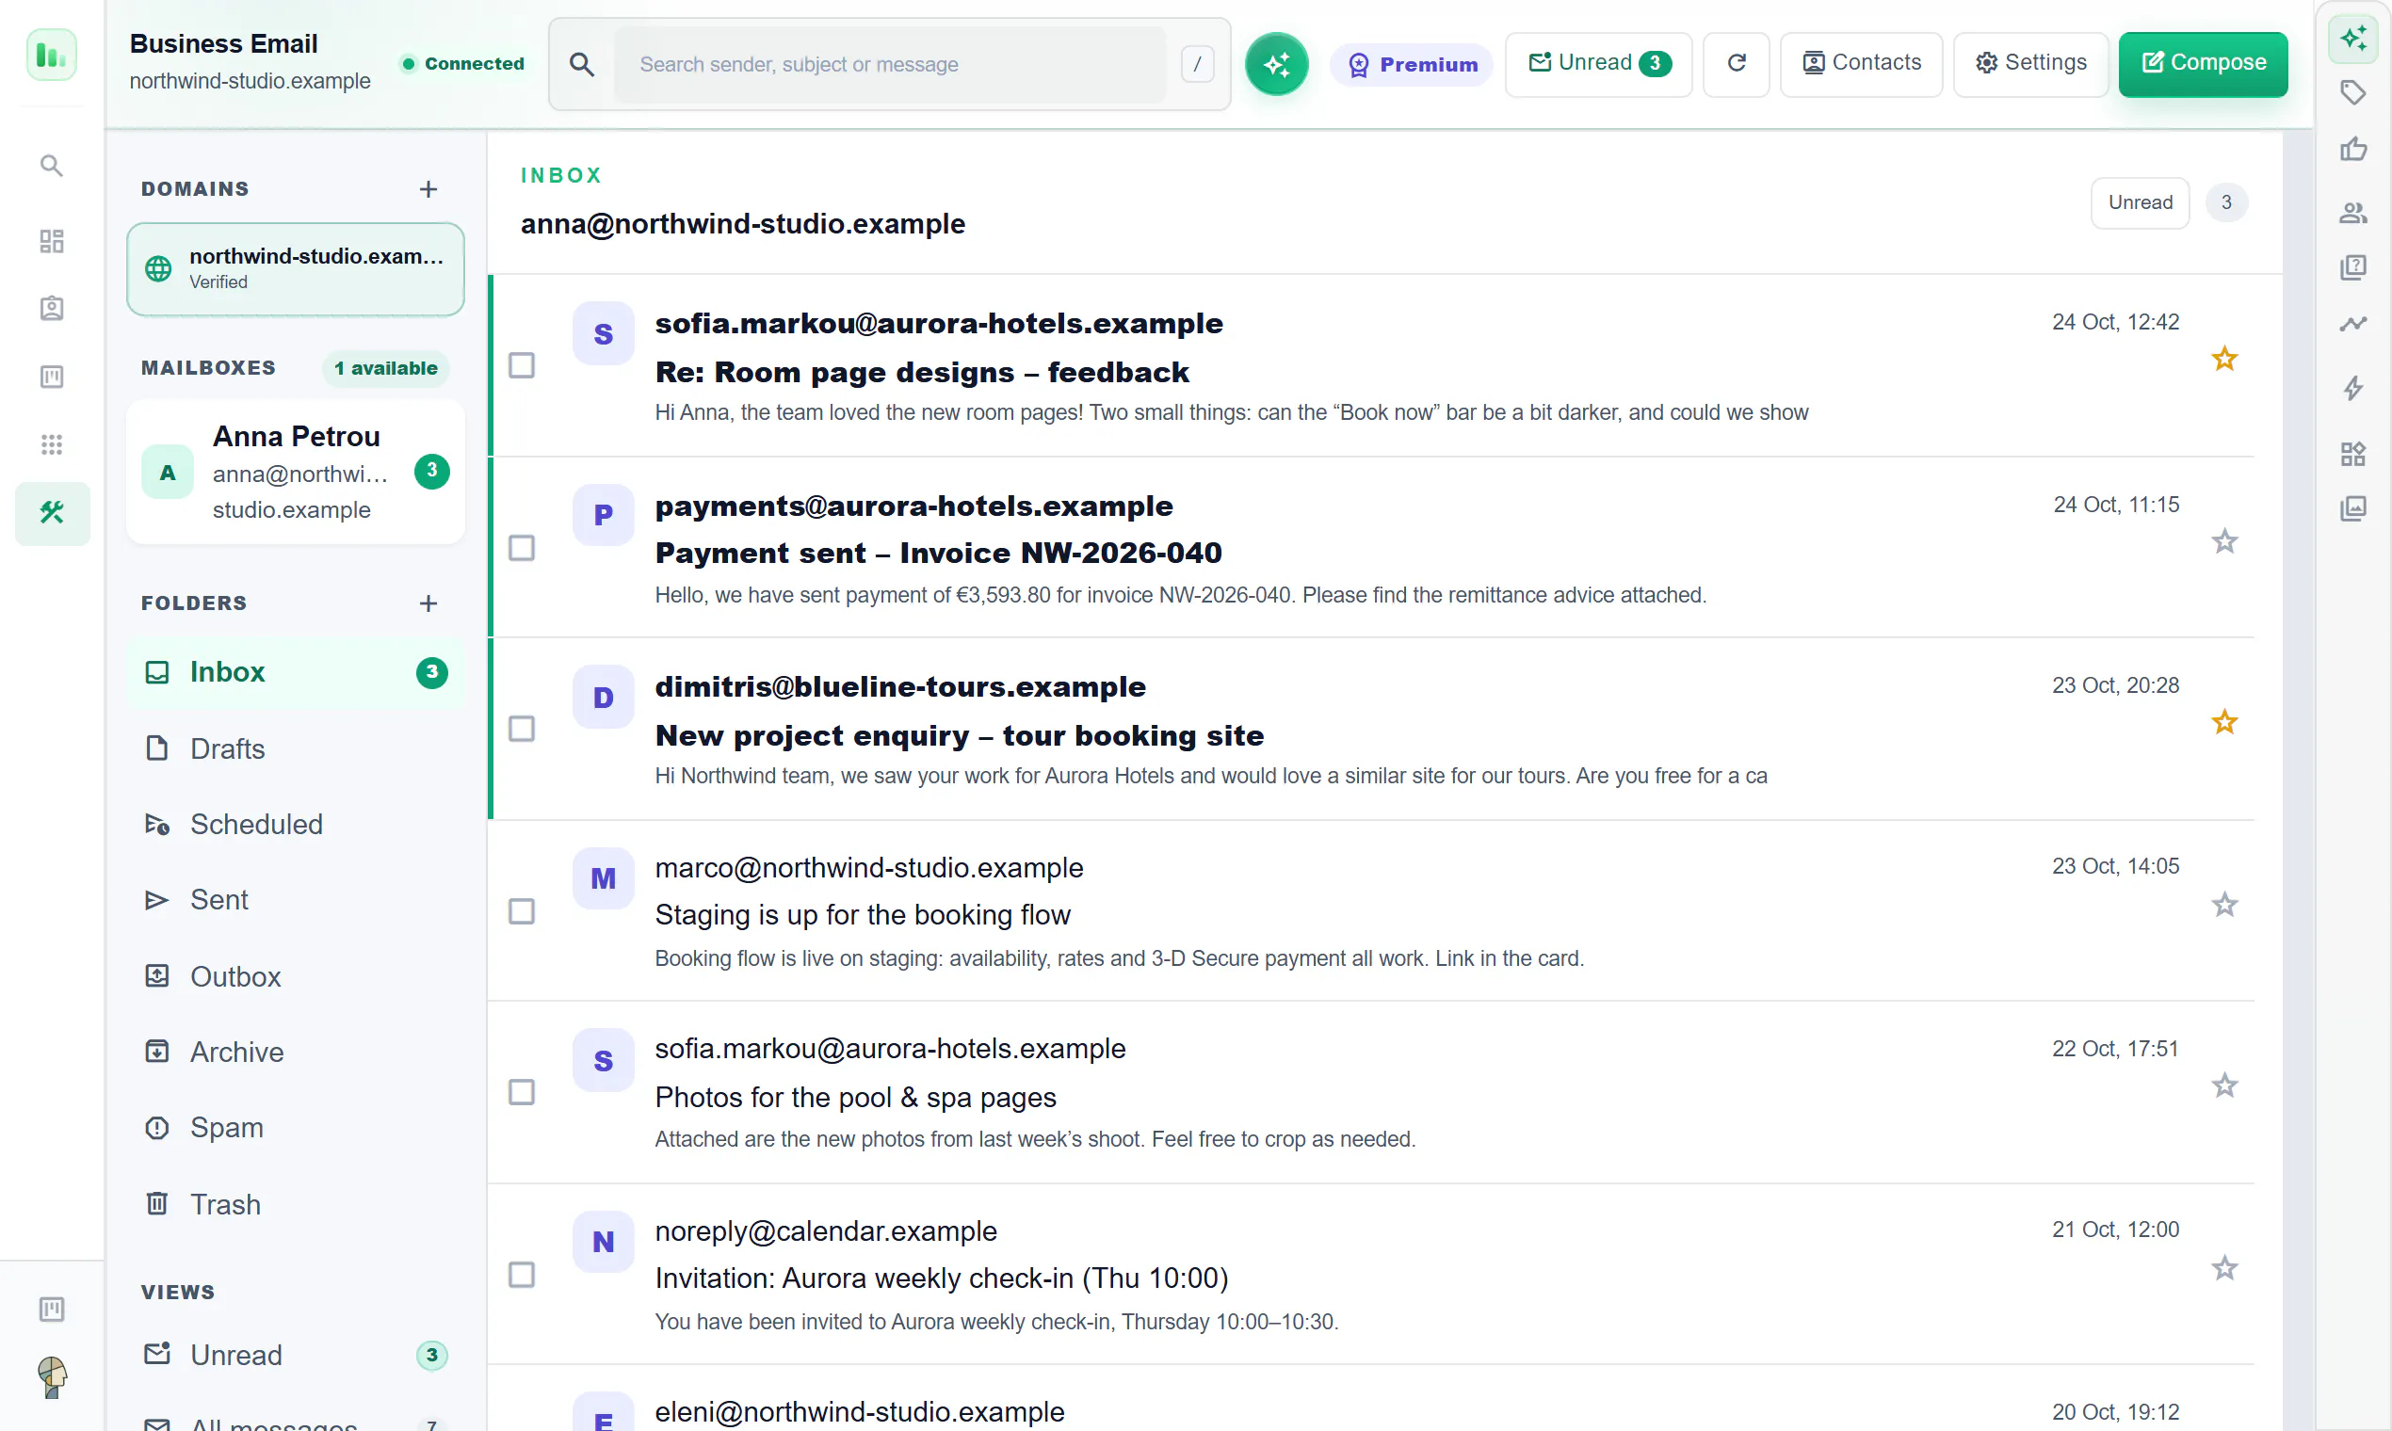Click the lightning bolt icon in right rail
The width and height of the screenshot is (2392, 1431).
(x=2352, y=388)
